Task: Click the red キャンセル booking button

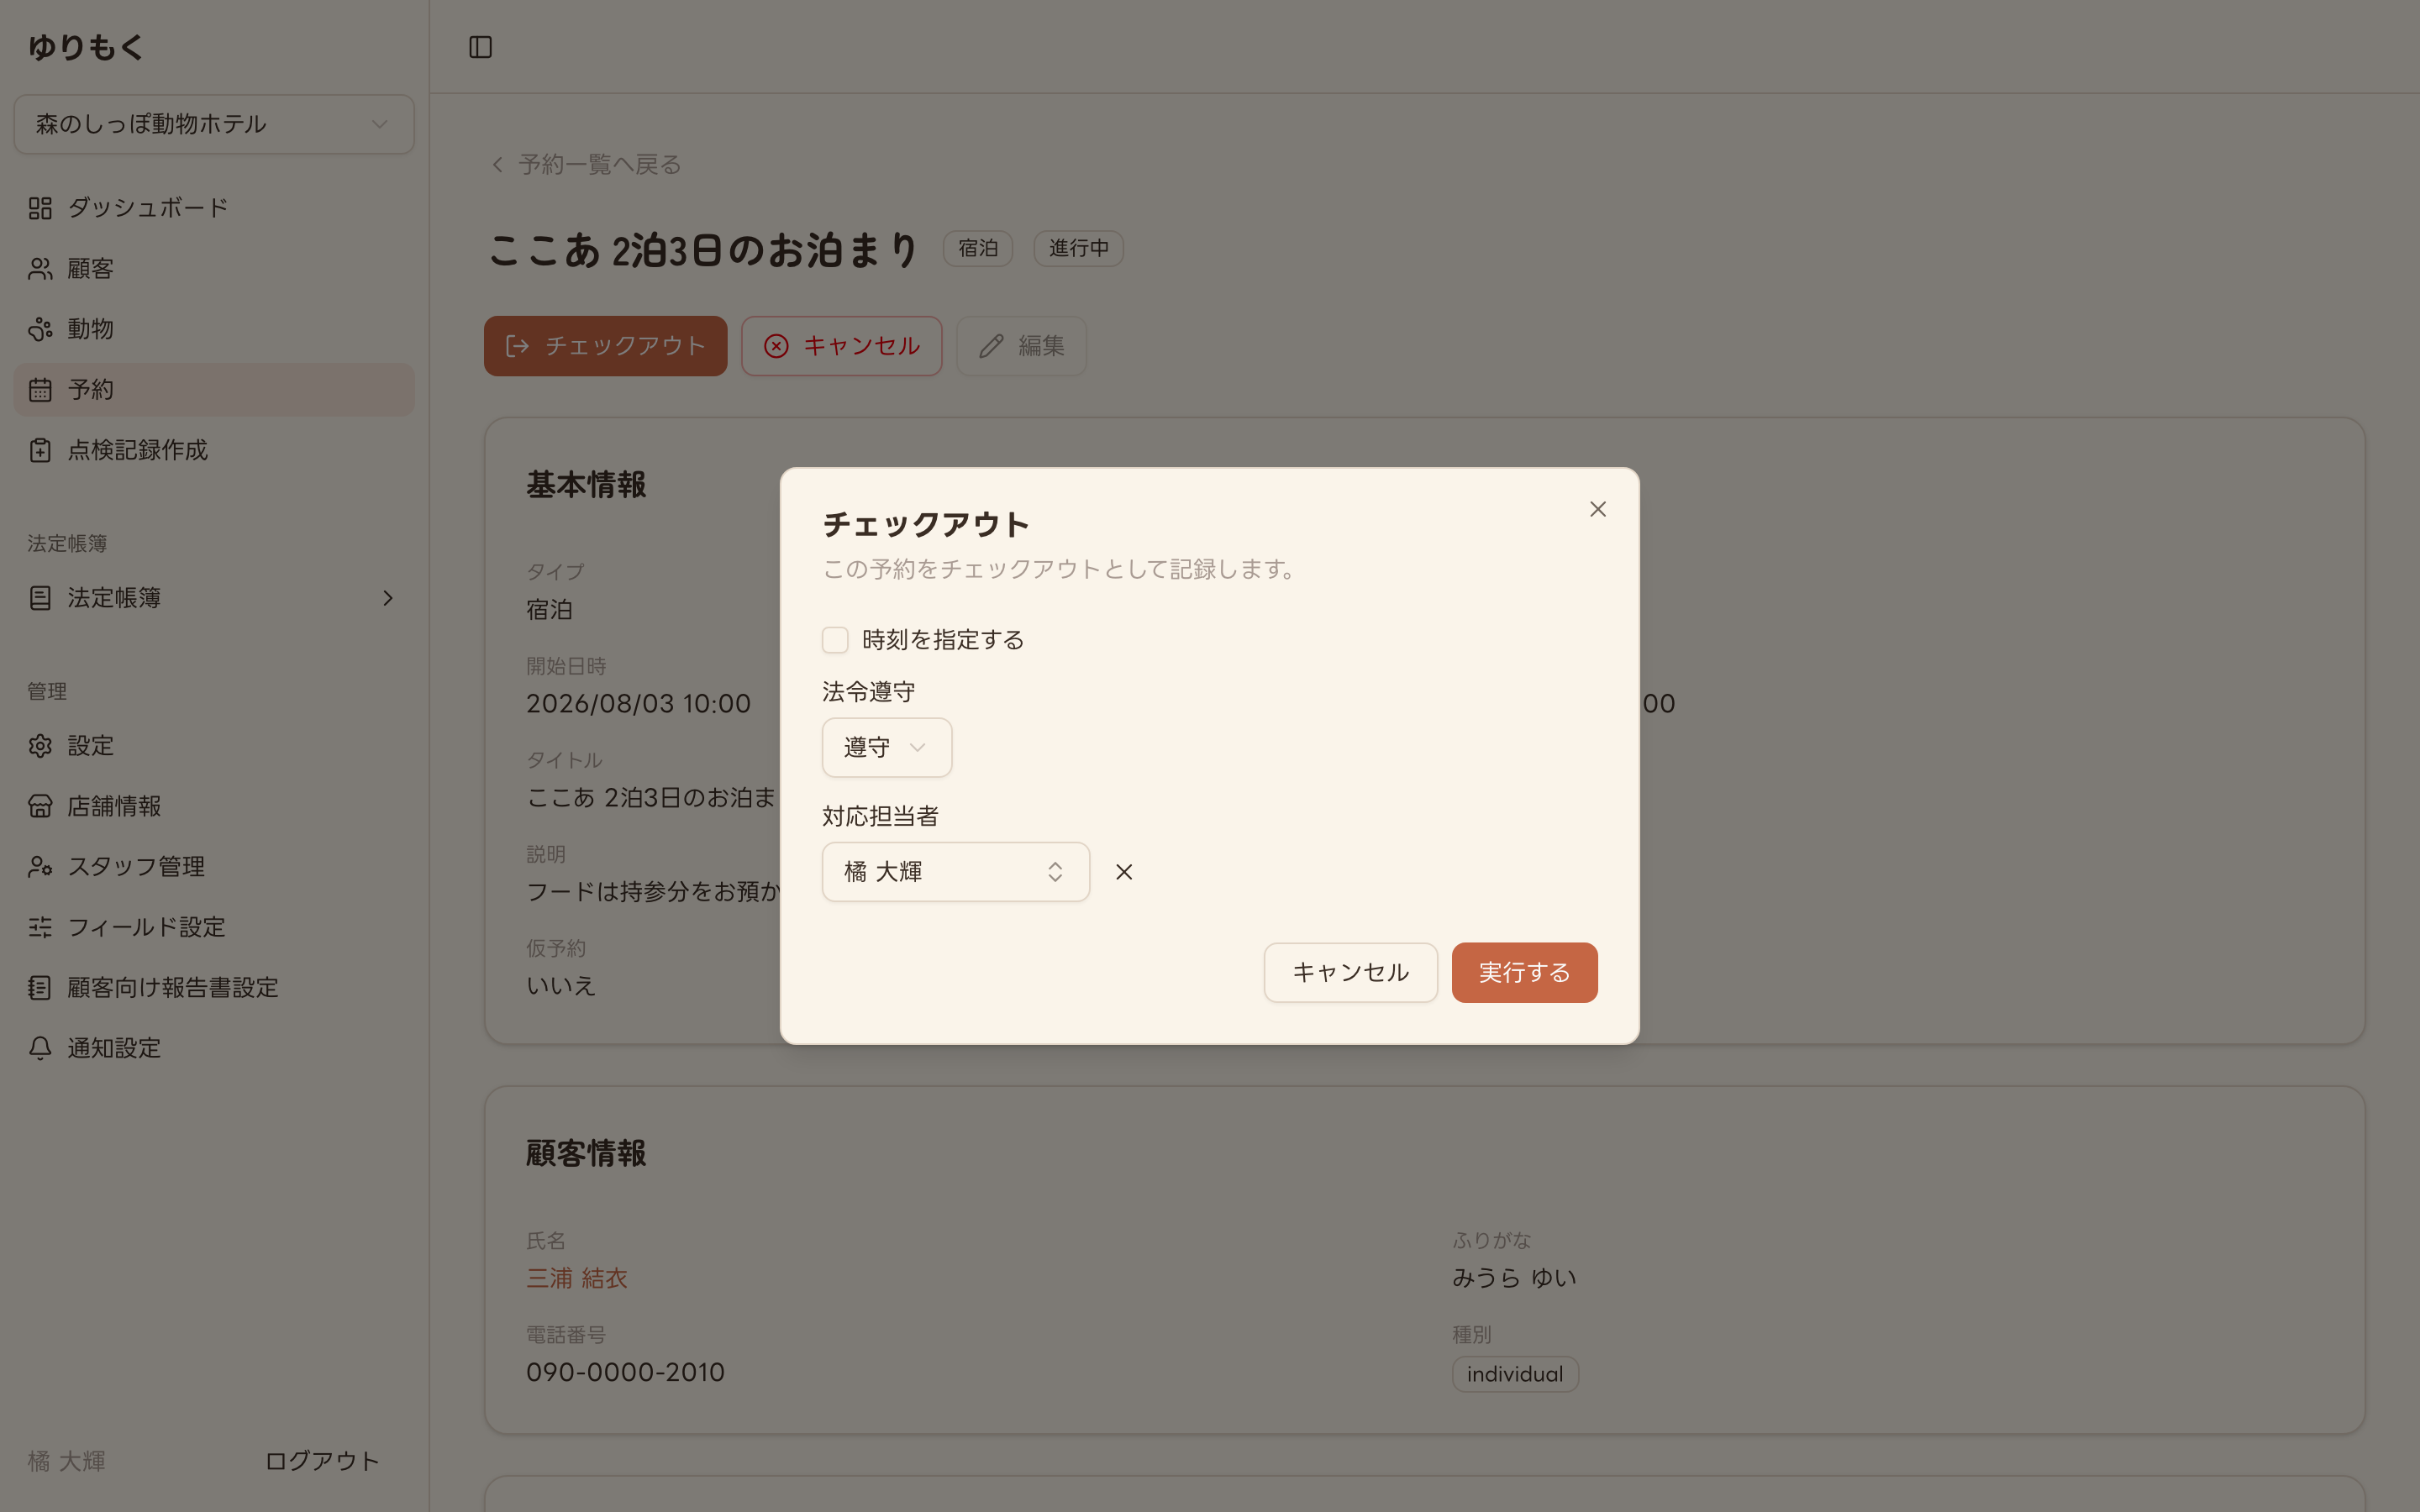Action: (841, 346)
